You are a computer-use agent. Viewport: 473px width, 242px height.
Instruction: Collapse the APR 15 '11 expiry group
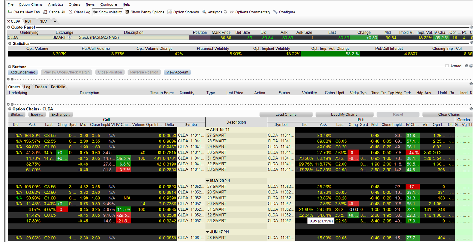tap(208, 130)
